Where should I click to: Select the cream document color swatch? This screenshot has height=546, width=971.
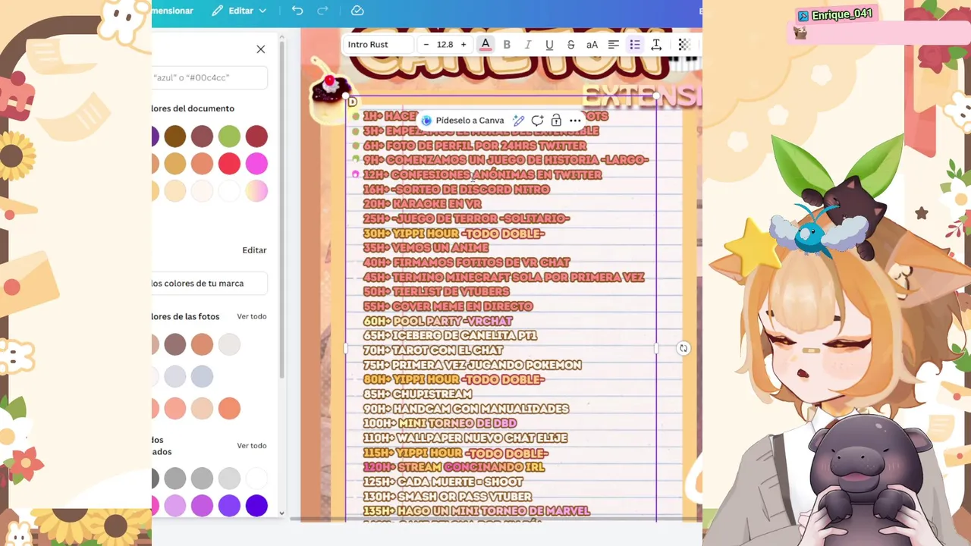click(174, 191)
